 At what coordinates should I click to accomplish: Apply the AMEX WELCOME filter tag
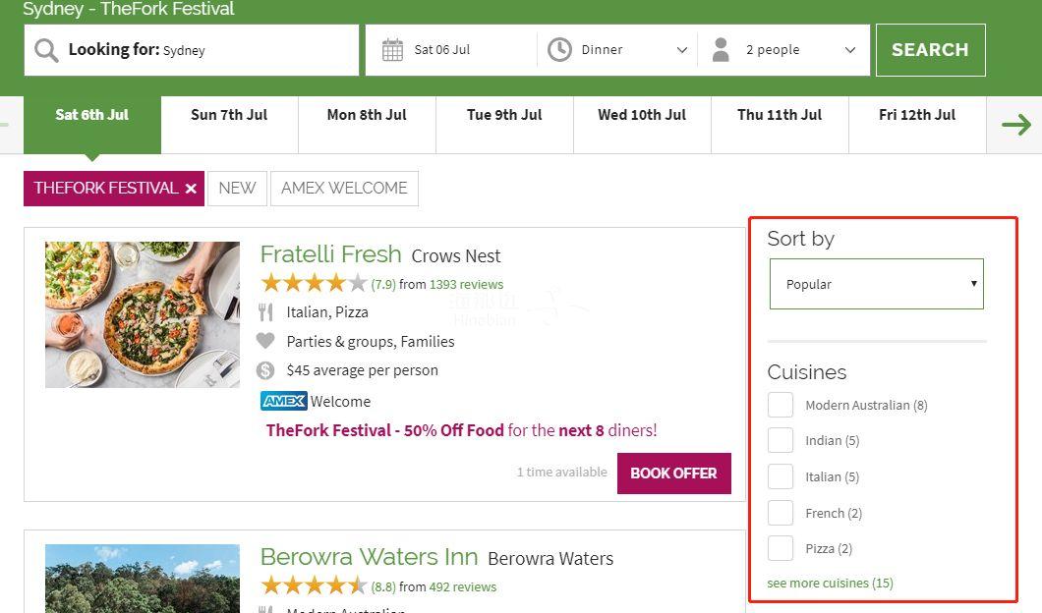coord(344,189)
